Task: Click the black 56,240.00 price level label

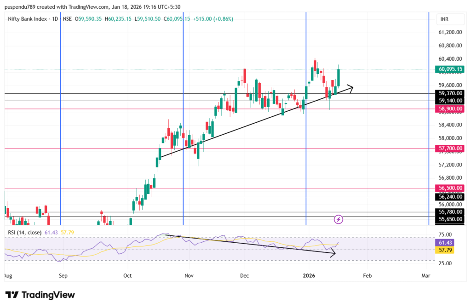Action: coord(450,197)
